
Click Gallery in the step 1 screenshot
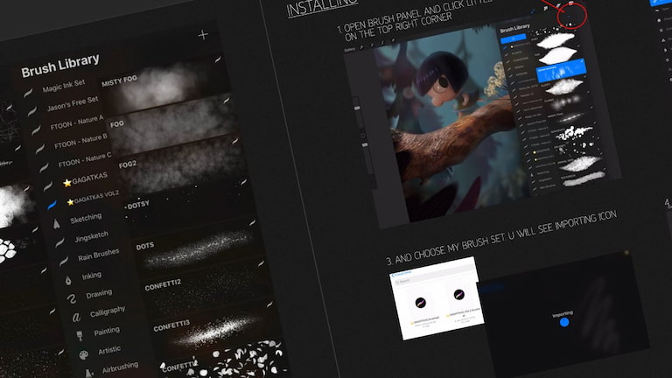[x=350, y=50]
